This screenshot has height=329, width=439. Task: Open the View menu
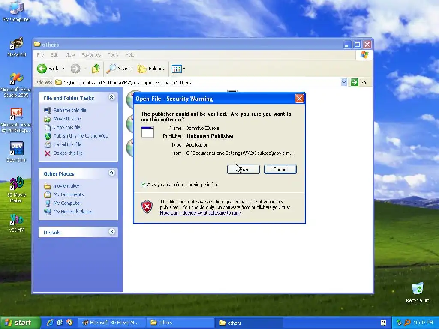tap(70, 55)
